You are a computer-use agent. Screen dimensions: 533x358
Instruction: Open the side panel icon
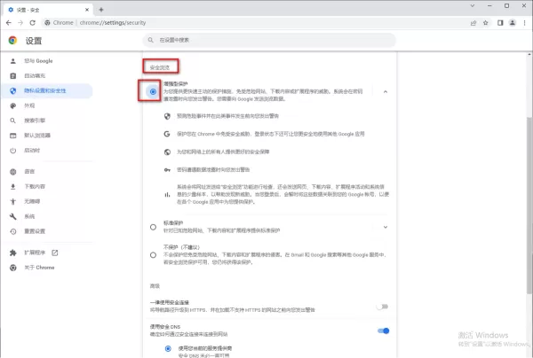[500, 23]
